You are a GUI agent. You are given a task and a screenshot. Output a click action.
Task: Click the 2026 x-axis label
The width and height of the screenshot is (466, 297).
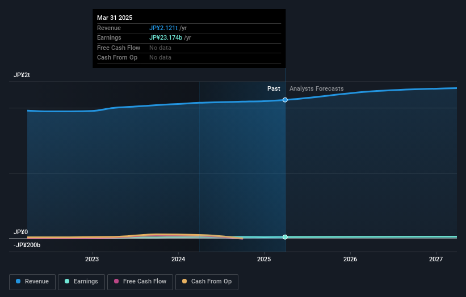(x=350, y=259)
